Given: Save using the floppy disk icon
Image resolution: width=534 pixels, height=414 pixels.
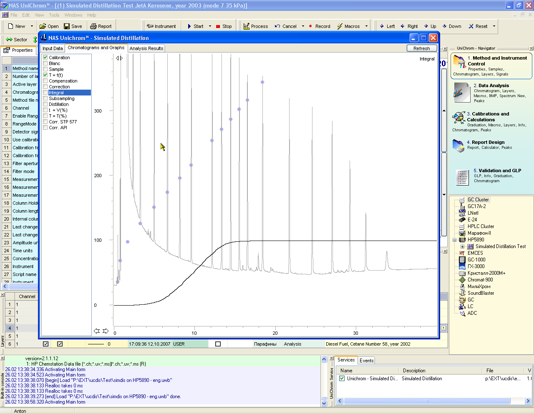Looking at the screenshot, I should pos(67,26).
